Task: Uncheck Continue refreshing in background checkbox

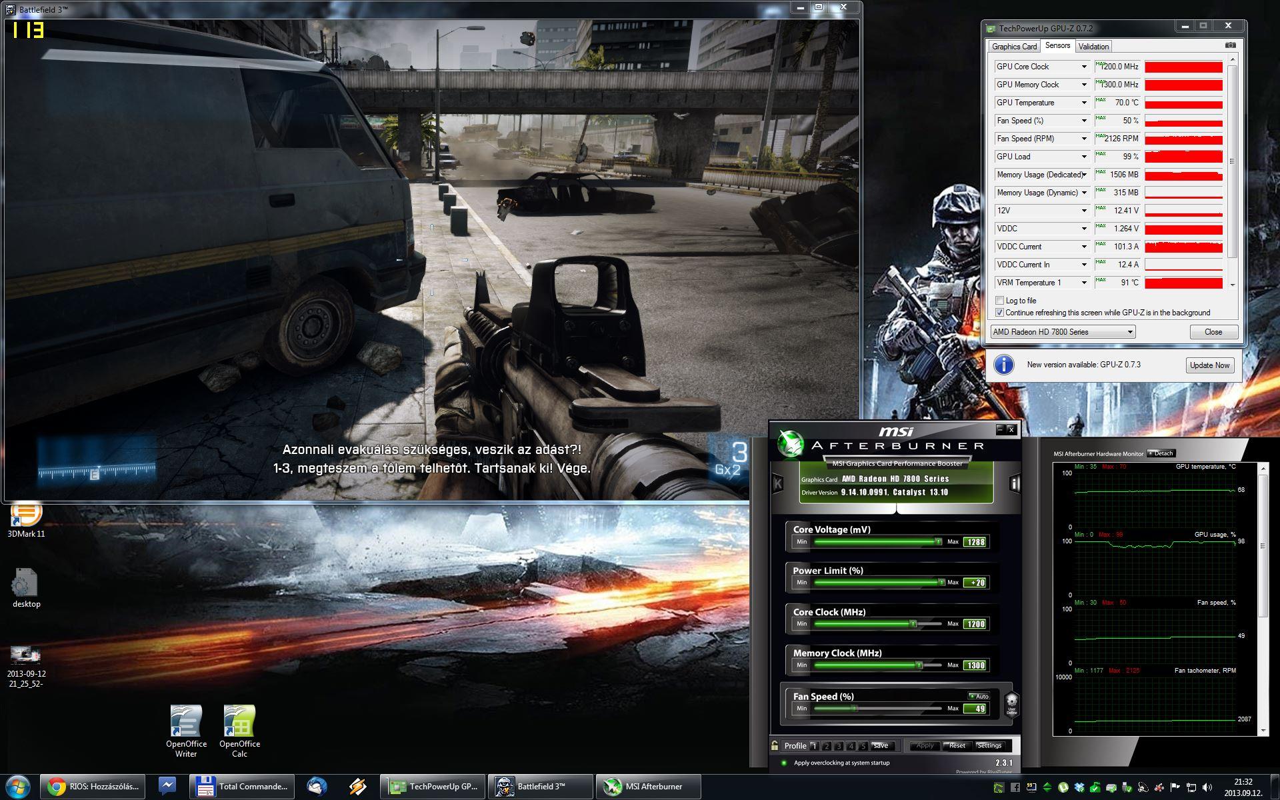Action: tap(999, 313)
